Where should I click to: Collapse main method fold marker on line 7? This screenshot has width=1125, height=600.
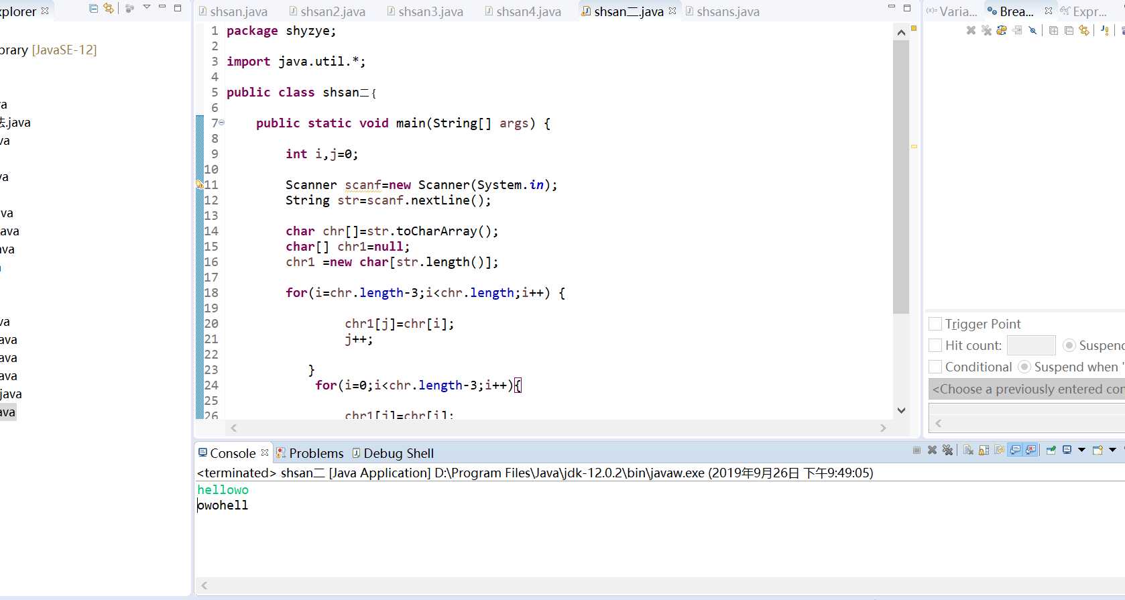tap(222, 123)
